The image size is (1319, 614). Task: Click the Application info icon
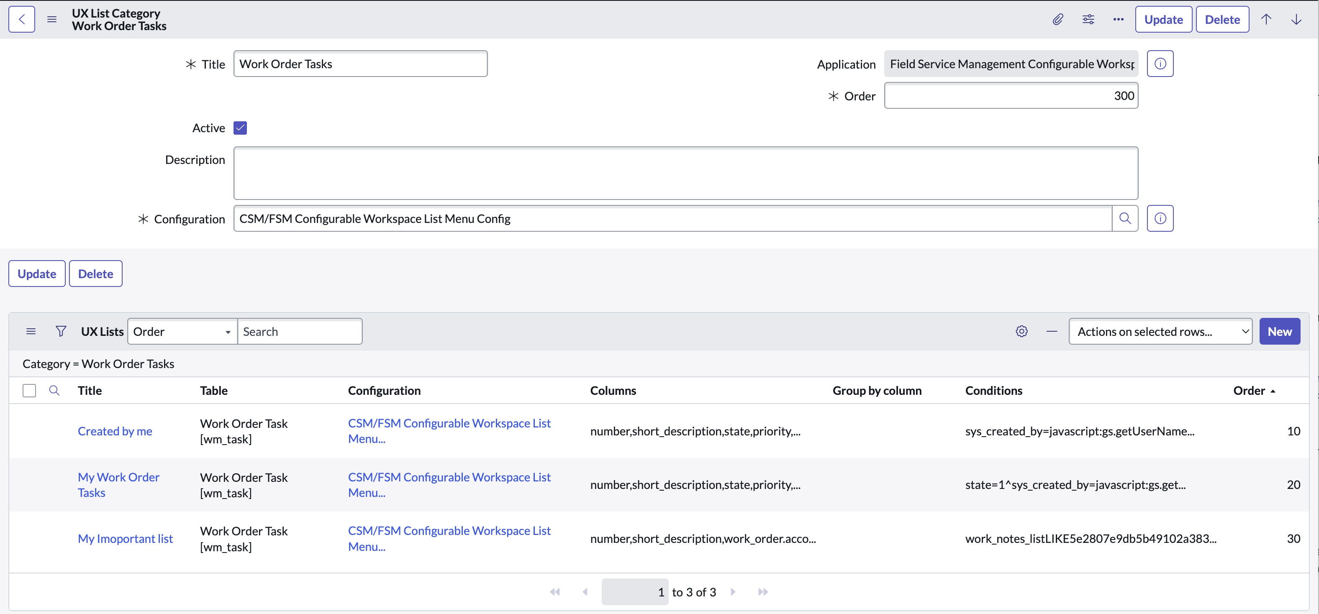[1160, 64]
